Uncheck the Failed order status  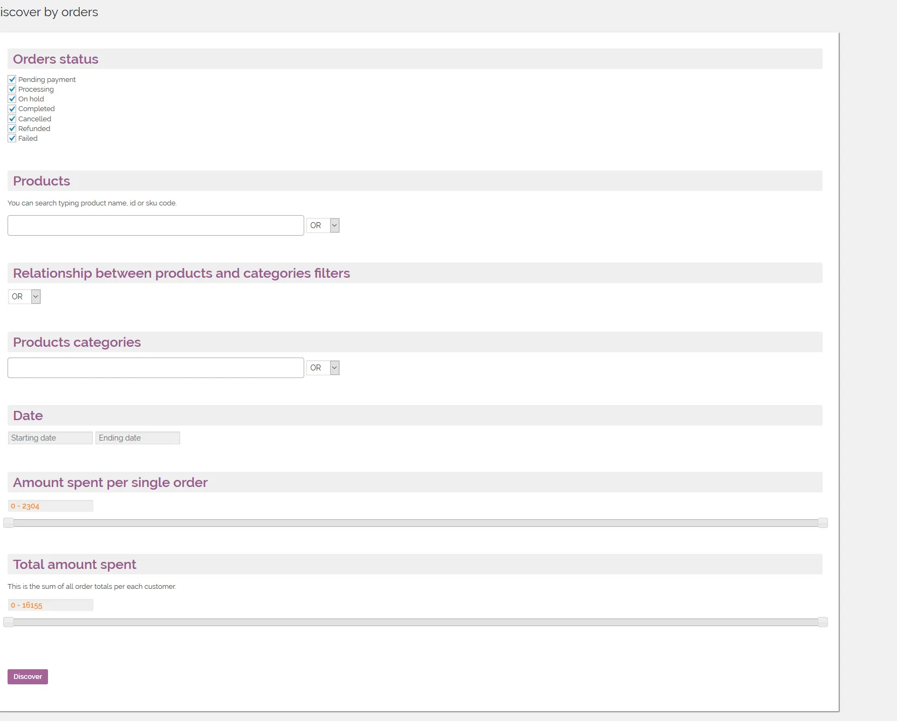12,138
